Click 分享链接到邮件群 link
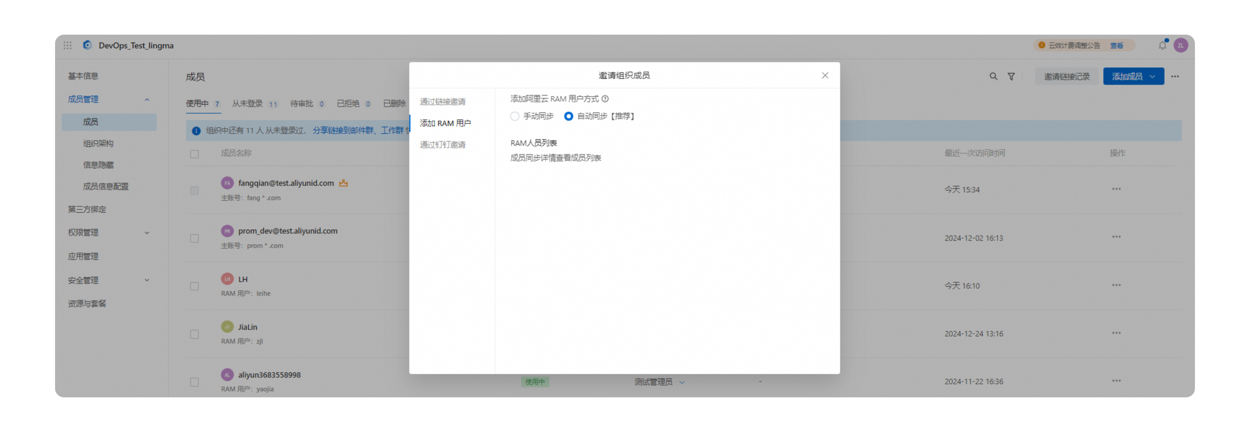 coord(343,131)
